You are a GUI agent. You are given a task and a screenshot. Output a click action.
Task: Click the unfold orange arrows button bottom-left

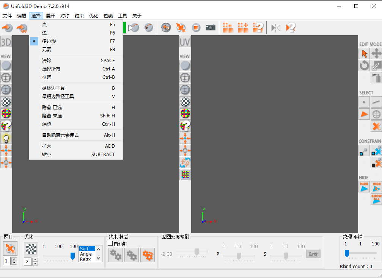10,248
